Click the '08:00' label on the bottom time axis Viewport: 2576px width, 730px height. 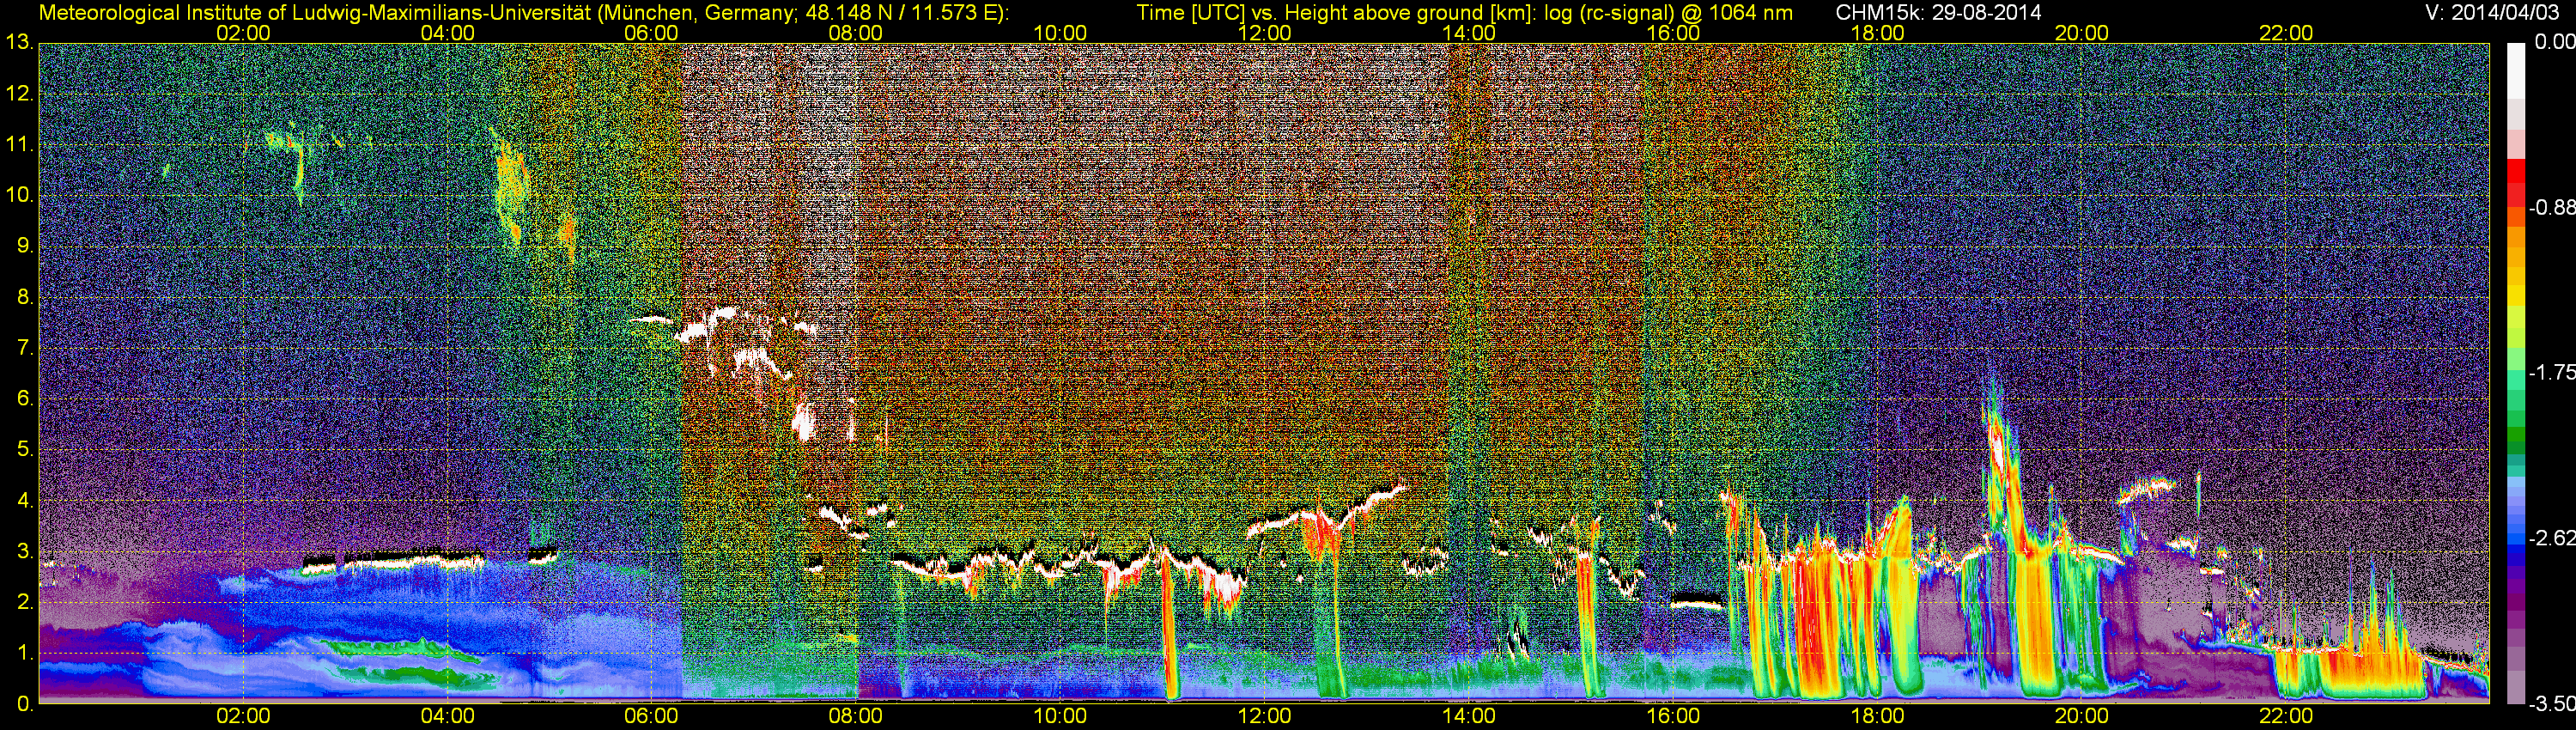(x=856, y=716)
